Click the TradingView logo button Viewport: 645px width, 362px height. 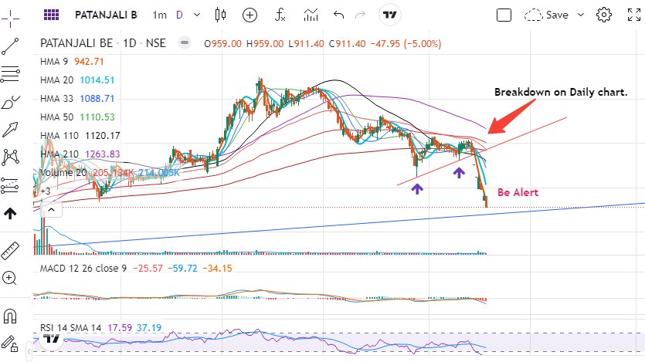click(x=389, y=15)
